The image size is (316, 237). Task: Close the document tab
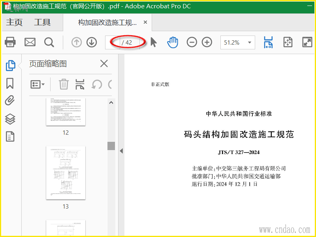coord(145,22)
